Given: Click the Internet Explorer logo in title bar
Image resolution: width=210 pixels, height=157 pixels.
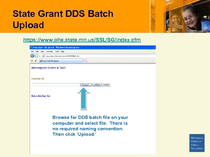Looking at the screenshot, I should tap(31, 47).
